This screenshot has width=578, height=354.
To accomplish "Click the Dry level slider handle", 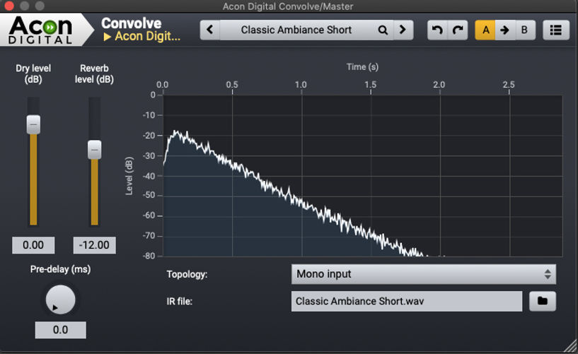I will coord(33,124).
